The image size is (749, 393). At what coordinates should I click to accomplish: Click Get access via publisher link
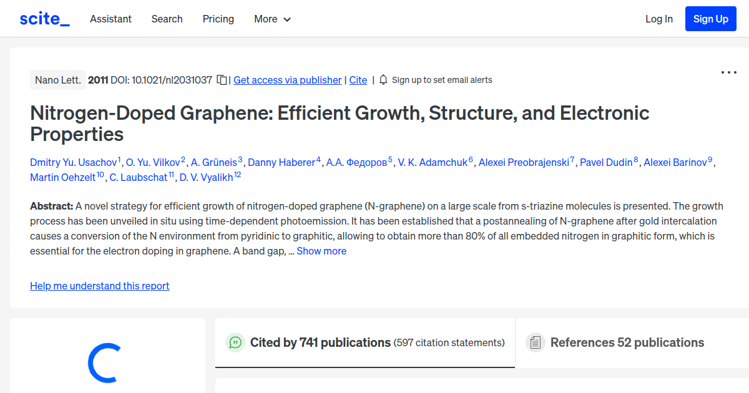(x=287, y=80)
